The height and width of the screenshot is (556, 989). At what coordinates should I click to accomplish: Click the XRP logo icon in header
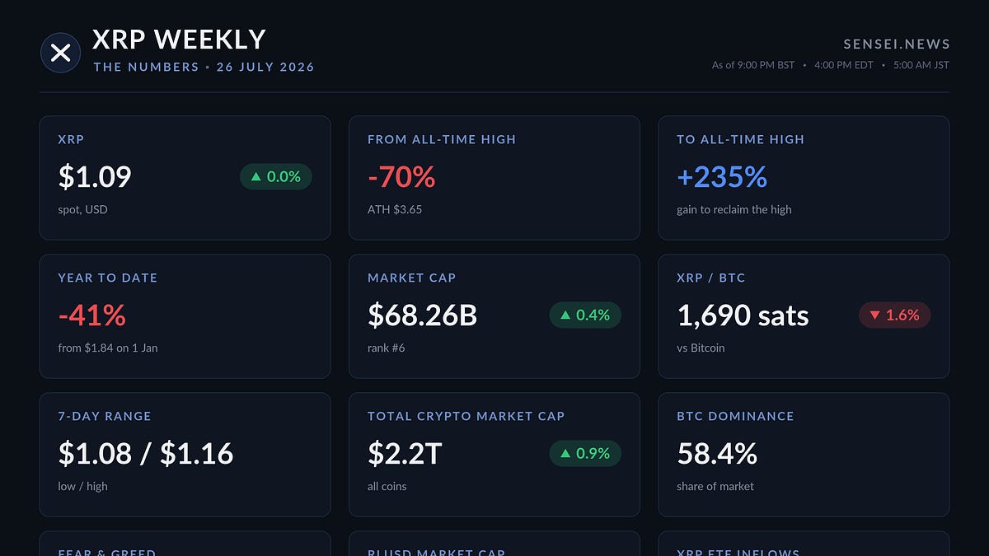tap(60, 53)
